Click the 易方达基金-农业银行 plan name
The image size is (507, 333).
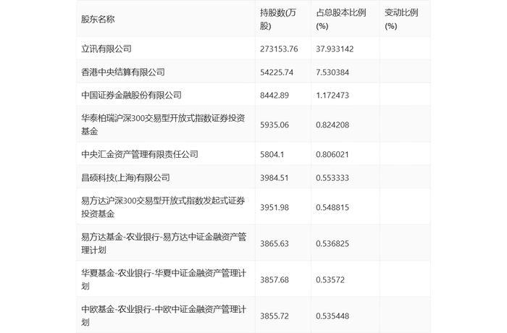pyautogui.click(x=164, y=243)
